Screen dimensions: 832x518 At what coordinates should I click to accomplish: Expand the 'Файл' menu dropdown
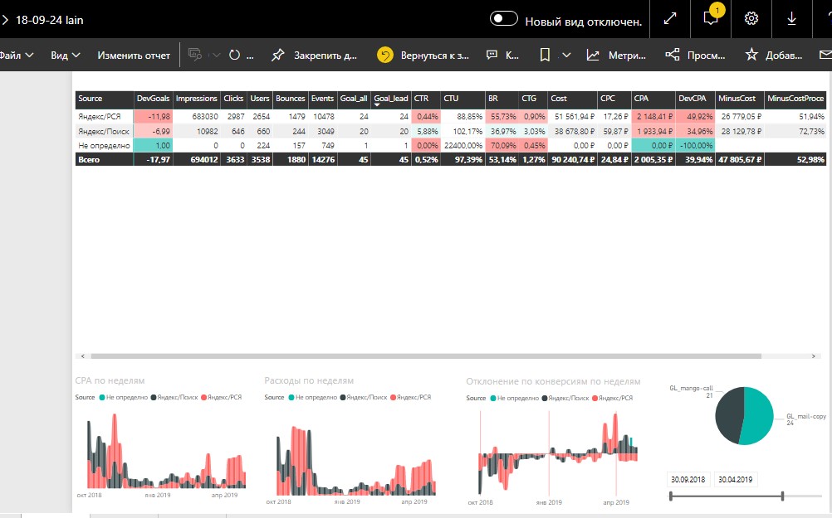(x=17, y=55)
